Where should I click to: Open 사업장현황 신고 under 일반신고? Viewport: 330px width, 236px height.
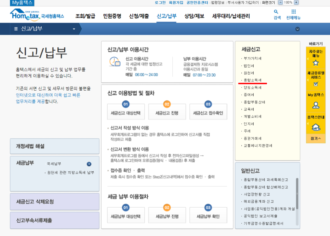pos(257,194)
